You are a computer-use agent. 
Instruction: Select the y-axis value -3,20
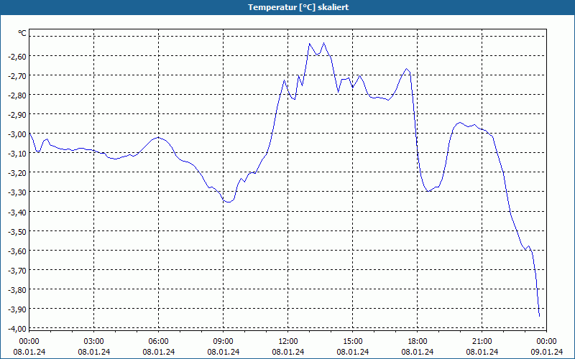click(17, 172)
